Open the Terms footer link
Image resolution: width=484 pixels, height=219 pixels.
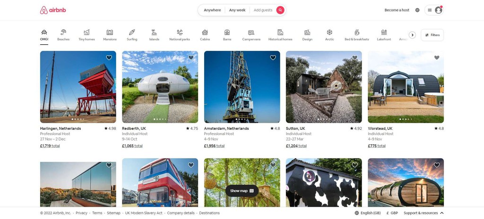[97, 213]
